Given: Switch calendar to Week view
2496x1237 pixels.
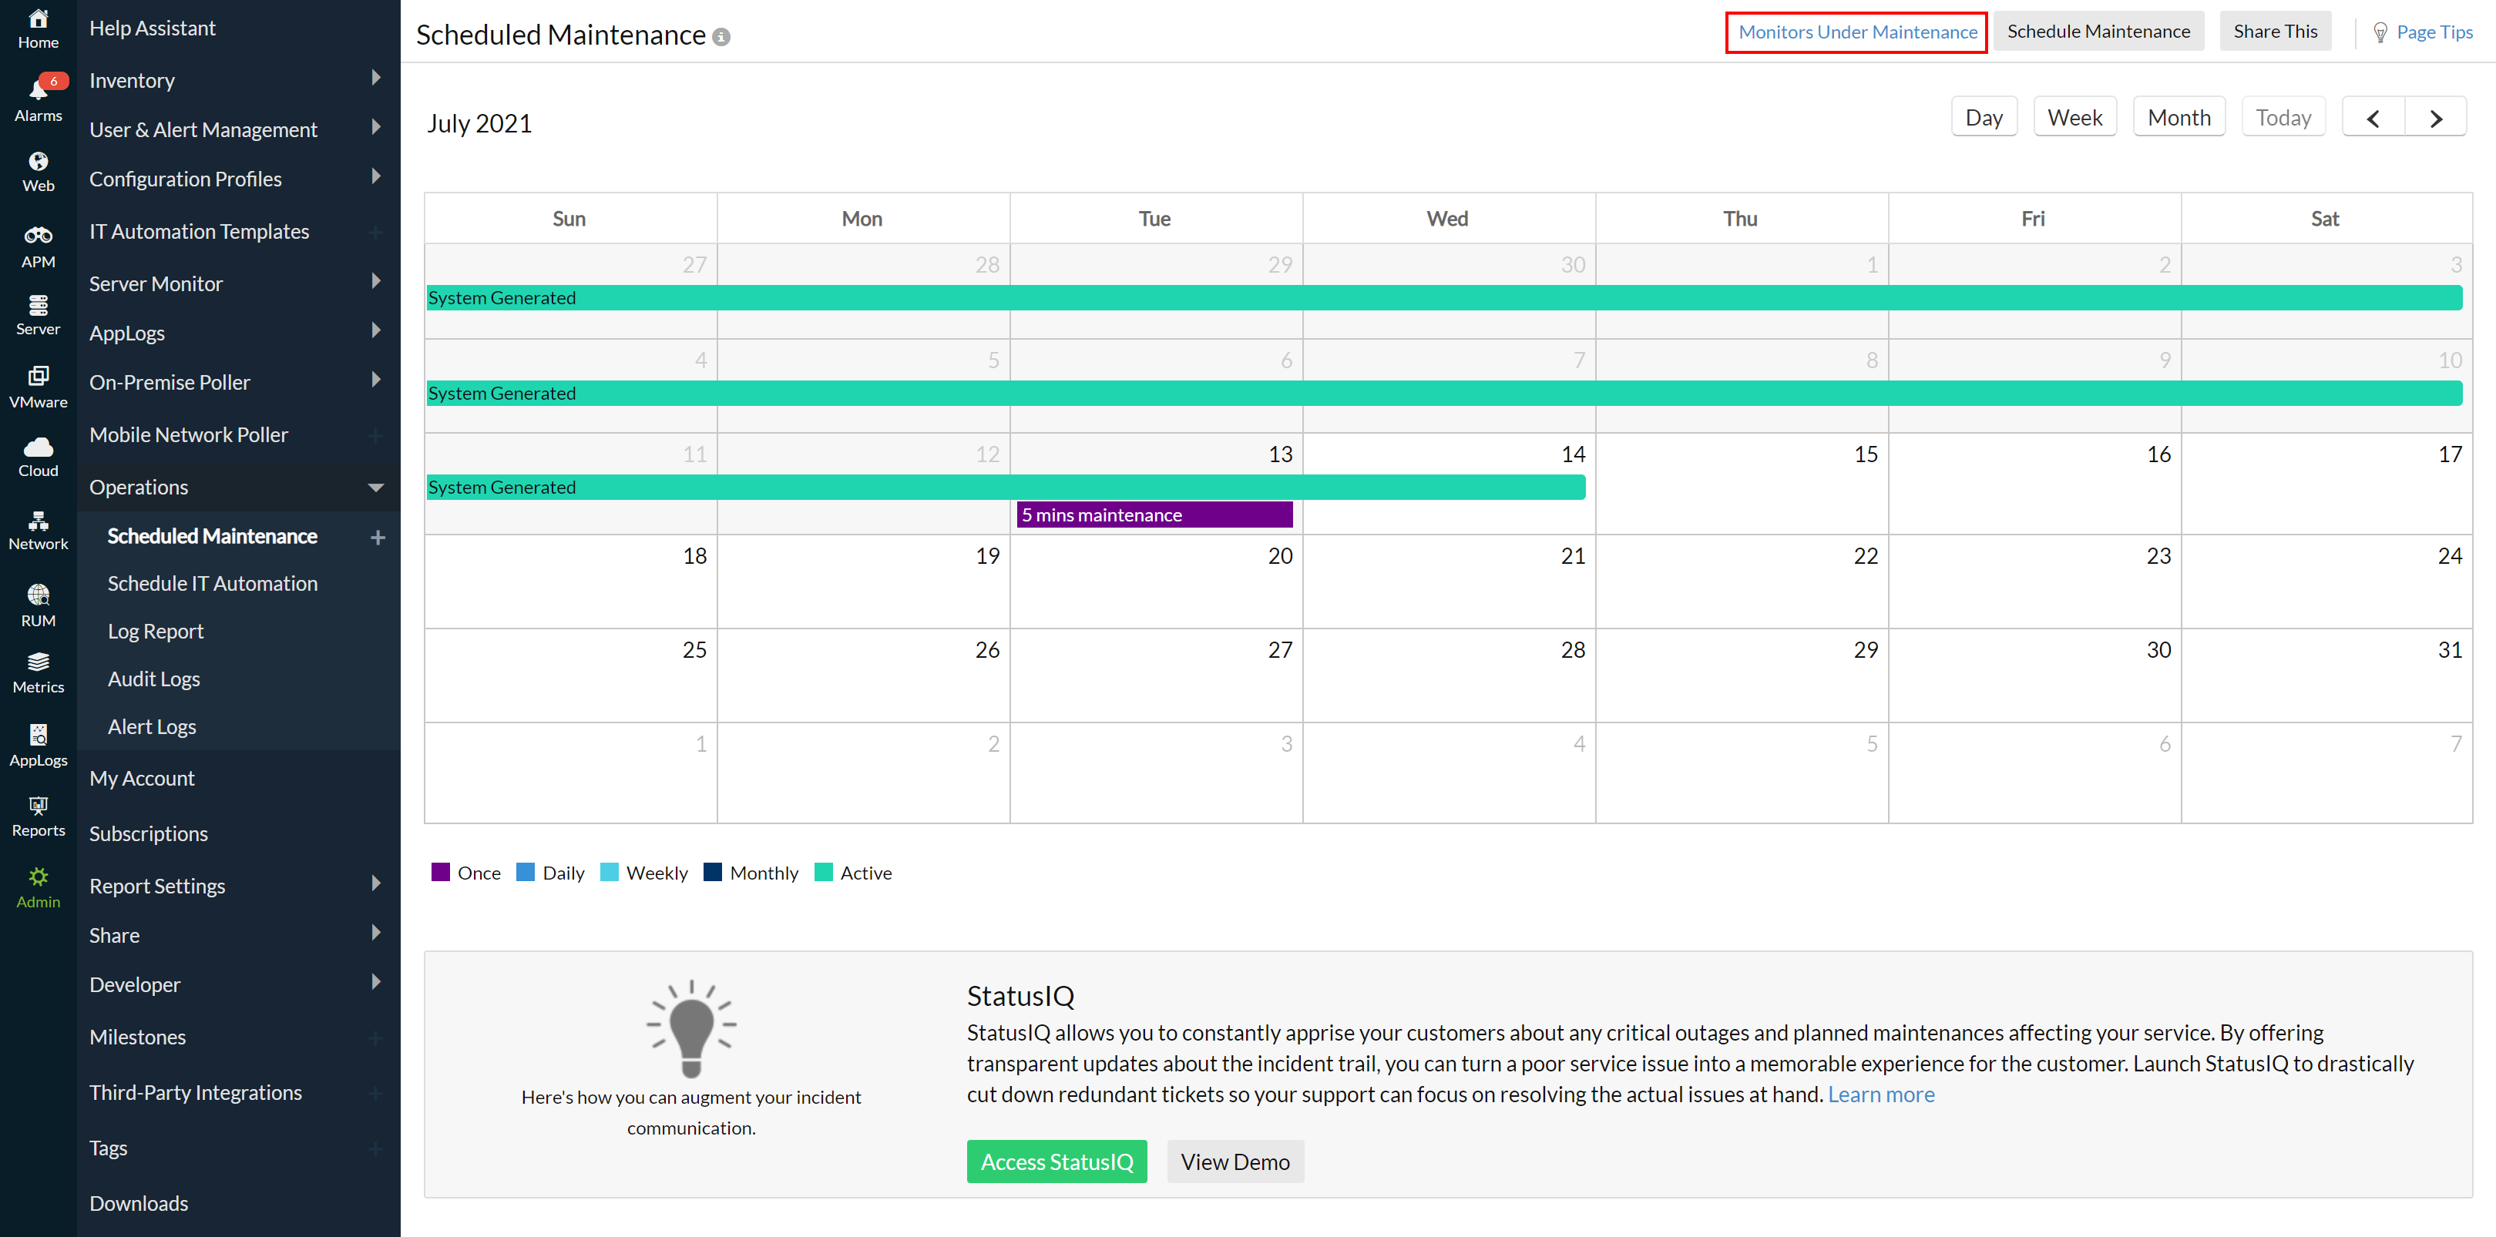Looking at the screenshot, I should [x=2074, y=118].
